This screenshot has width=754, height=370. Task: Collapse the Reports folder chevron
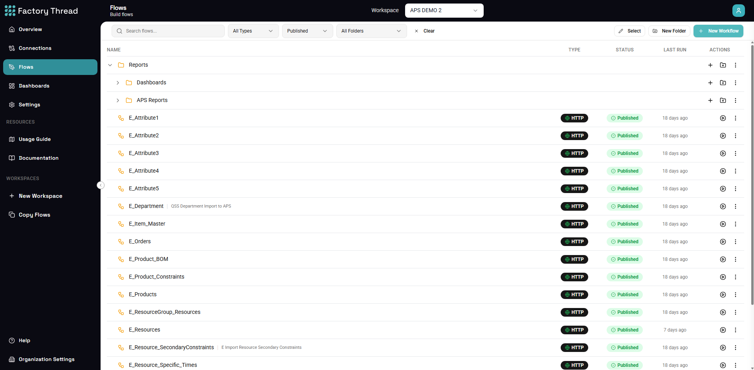click(110, 65)
